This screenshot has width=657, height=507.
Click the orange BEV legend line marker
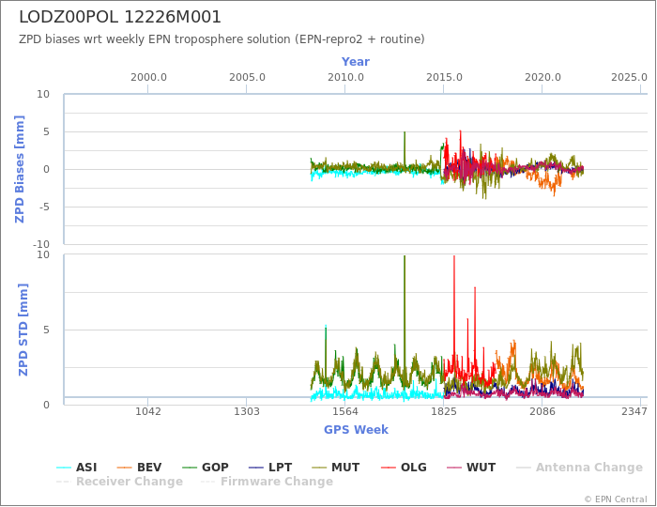click(x=125, y=468)
